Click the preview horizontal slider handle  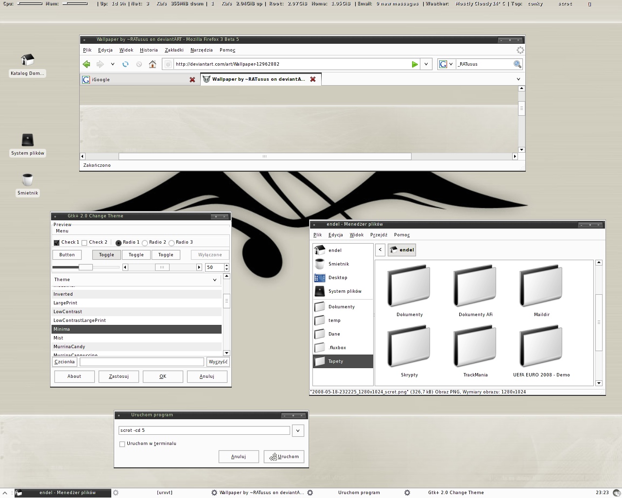(x=86, y=267)
